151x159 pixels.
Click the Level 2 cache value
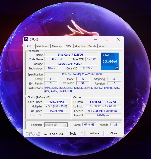103,111
